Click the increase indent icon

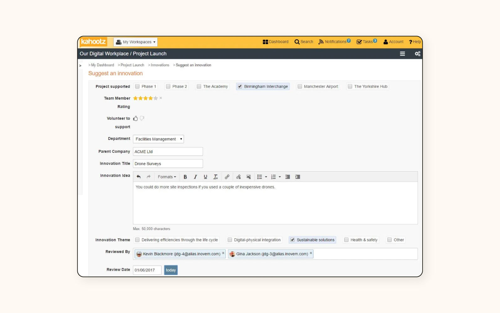coord(298,177)
